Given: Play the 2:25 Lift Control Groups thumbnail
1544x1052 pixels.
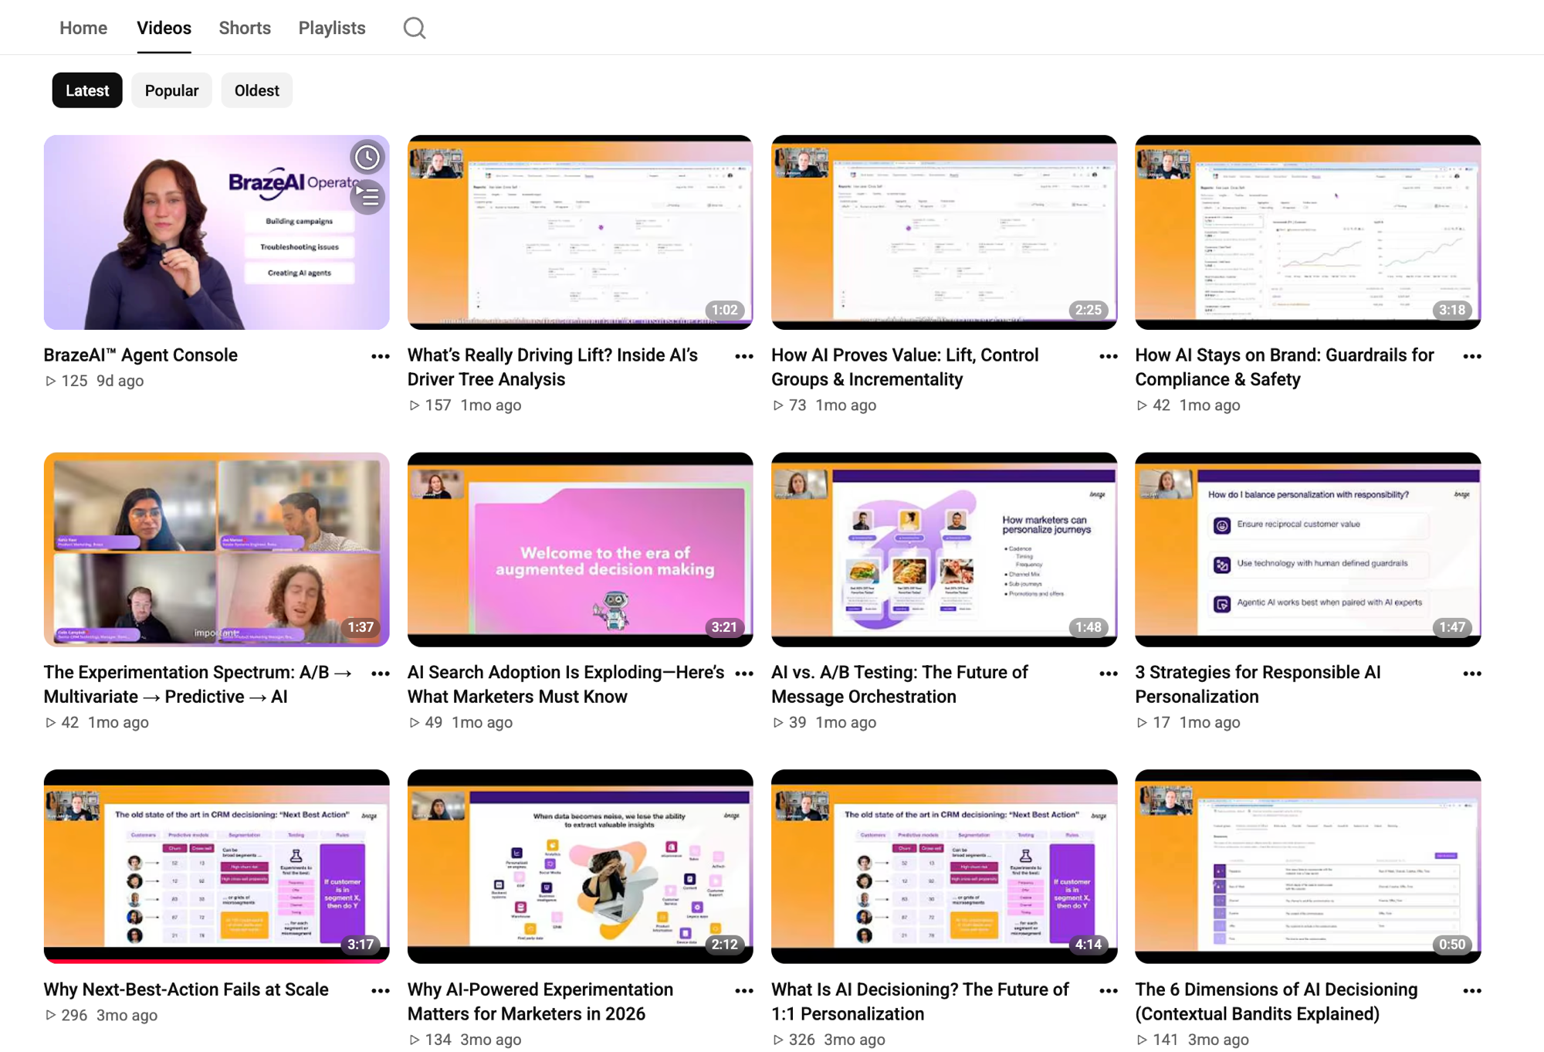Looking at the screenshot, I should tap(944, 232).
